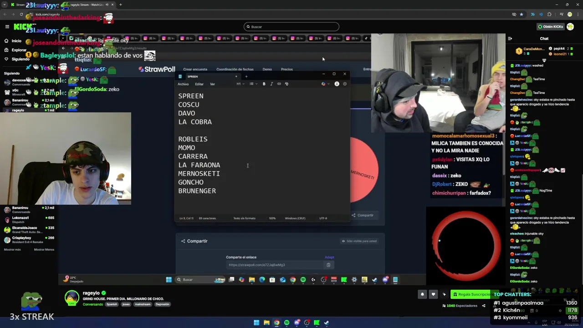The height and width of the screenshot is (328, 583).
Task: Expand the H1 heading dropdown in Notepad
Action: 240,84
